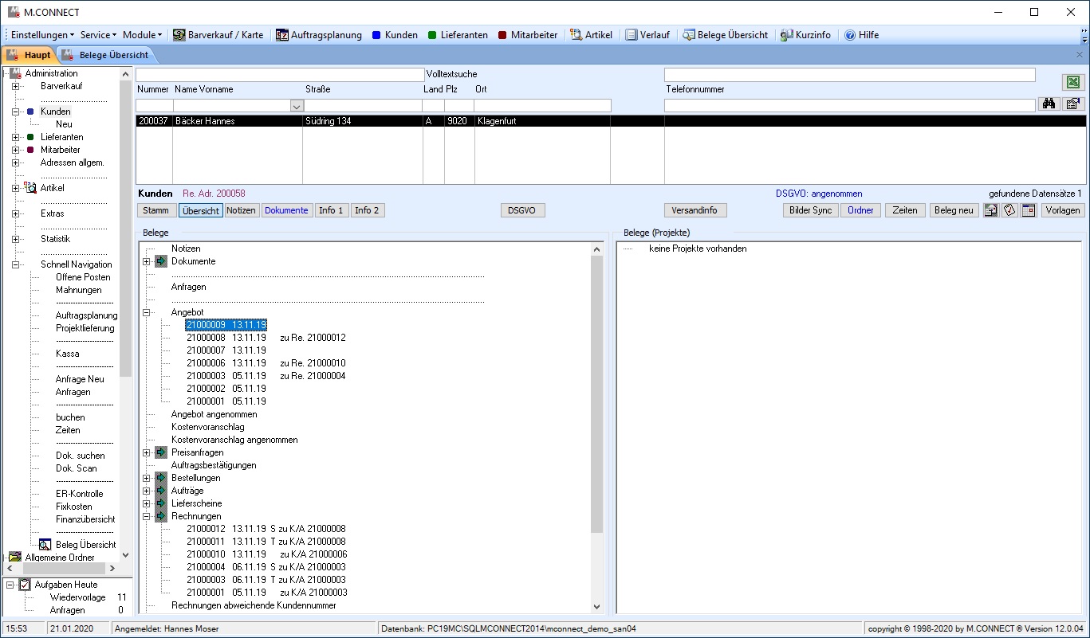Viewport: 1090px width, 638px height.
Task: Click the Excel export icon
Action: click(1073, 83)
